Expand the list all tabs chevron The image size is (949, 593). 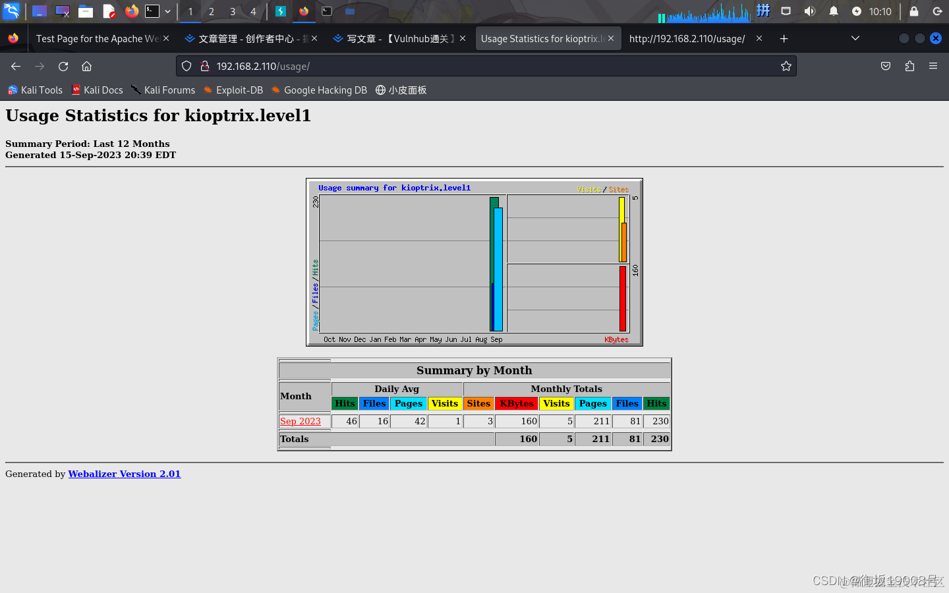pyautogui.click(x=855, y=39)
